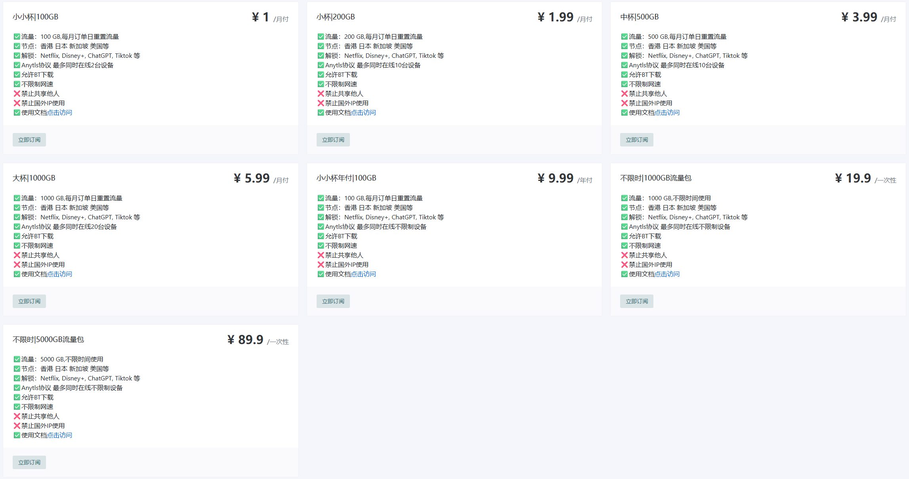Click the 小小杯年付|100GB plan title

pyautogui.click(x=346, y=178)
